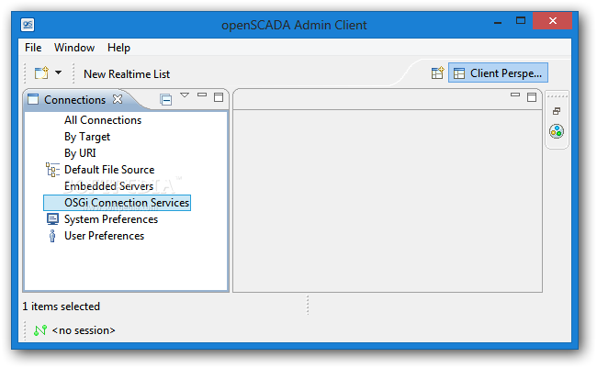597x368 pixels.
Task: Click the <no session> status text
Action: (x=84, y=330)
